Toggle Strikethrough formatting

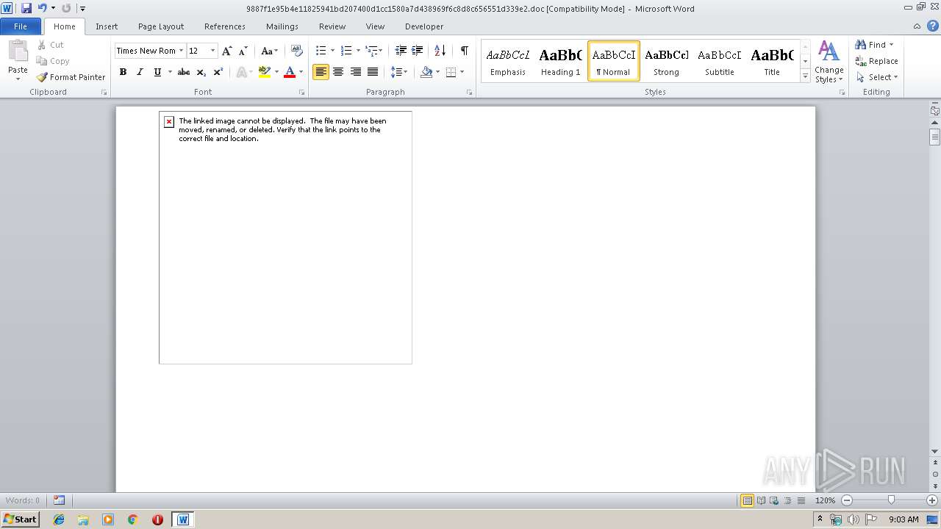[x=184, y=72]
